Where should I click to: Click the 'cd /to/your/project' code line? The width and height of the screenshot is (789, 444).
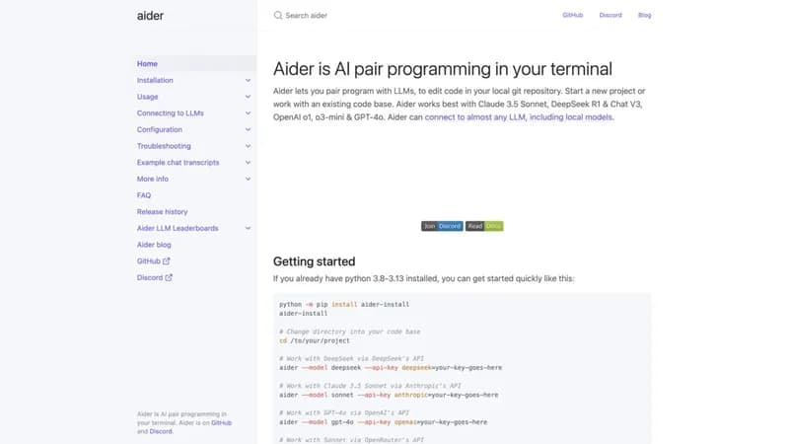(x=315, y=340)
